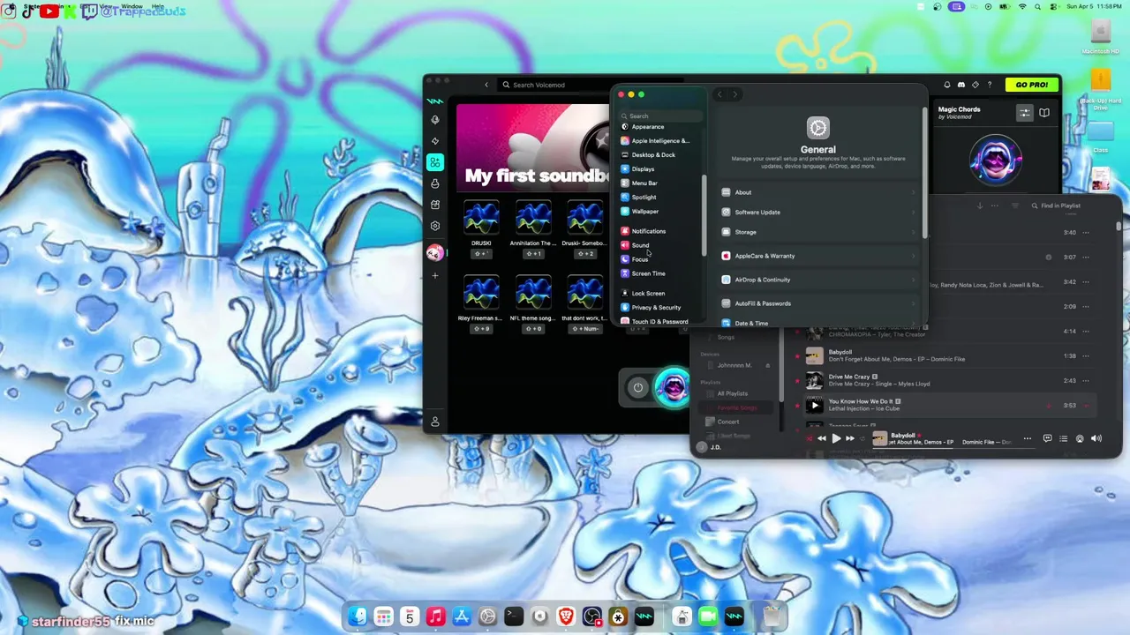Open Finder in the Dock
1130x635 pixels.
(358, 616)
